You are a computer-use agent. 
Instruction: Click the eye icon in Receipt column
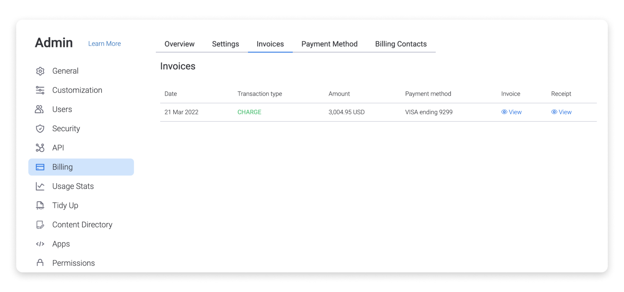coord(554,112)
